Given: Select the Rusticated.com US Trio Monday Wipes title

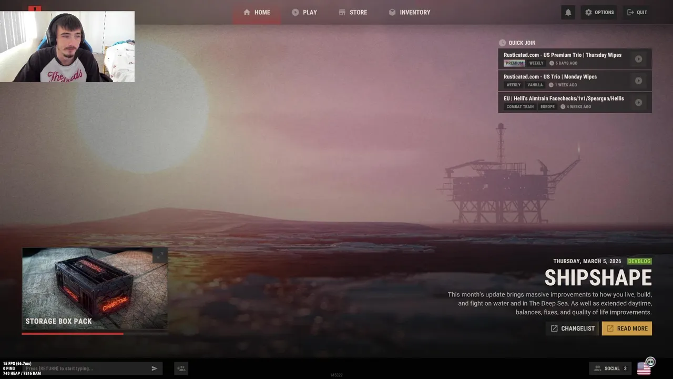Looking at the screenshot, I should (x=550, y=77).
